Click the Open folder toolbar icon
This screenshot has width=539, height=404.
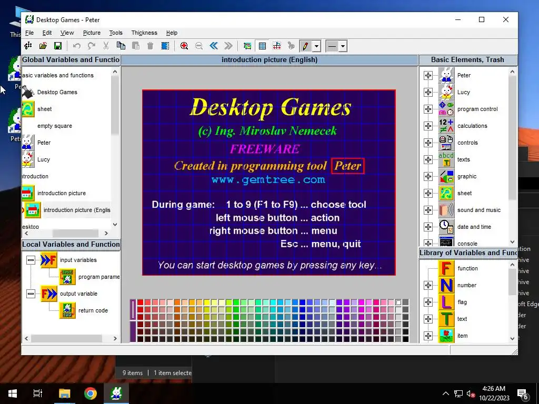(43, 46)
